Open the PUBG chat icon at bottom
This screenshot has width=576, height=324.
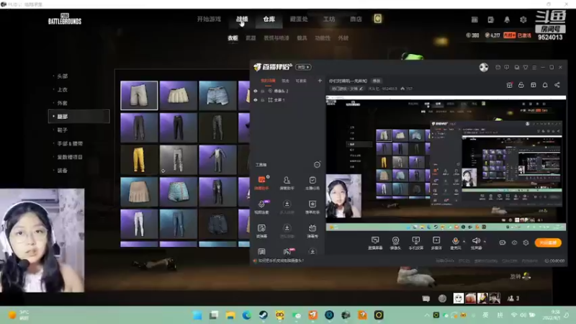(x=426, y=299)
